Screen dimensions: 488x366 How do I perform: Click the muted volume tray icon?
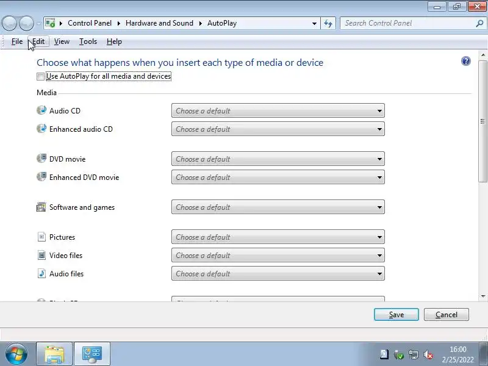[x=428, y=354]
